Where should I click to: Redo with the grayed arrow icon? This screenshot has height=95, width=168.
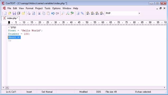(57, 13)
